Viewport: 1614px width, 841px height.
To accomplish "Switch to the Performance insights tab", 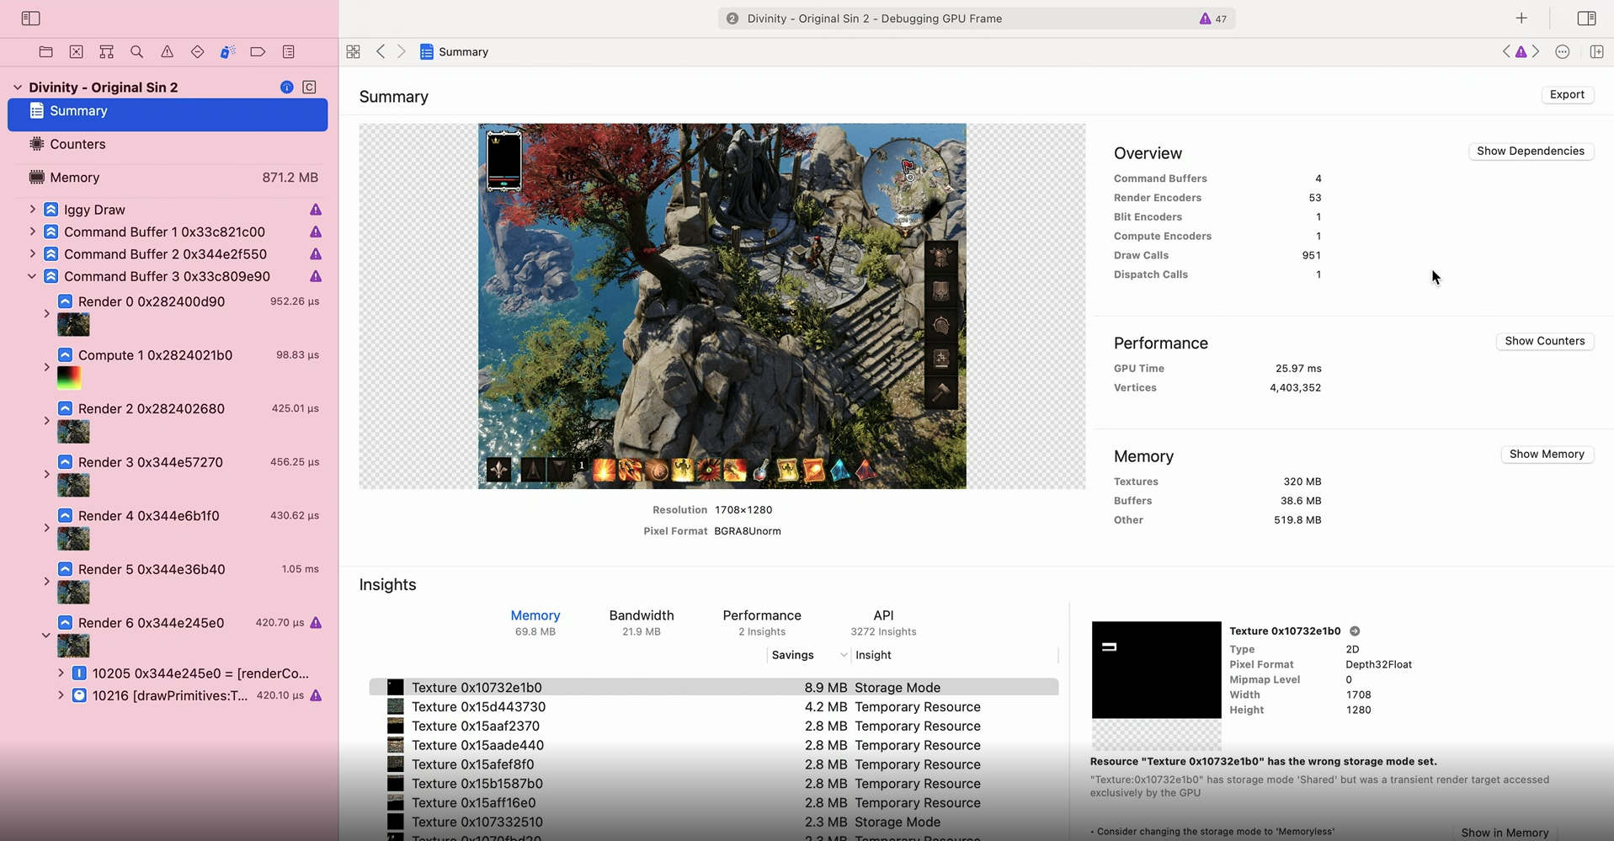I will point(762,623).
